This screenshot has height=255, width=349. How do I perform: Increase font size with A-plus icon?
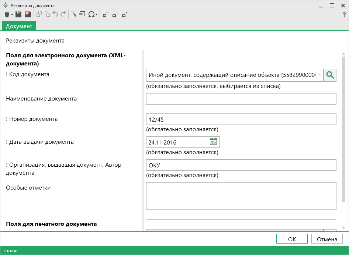[125, 15]
